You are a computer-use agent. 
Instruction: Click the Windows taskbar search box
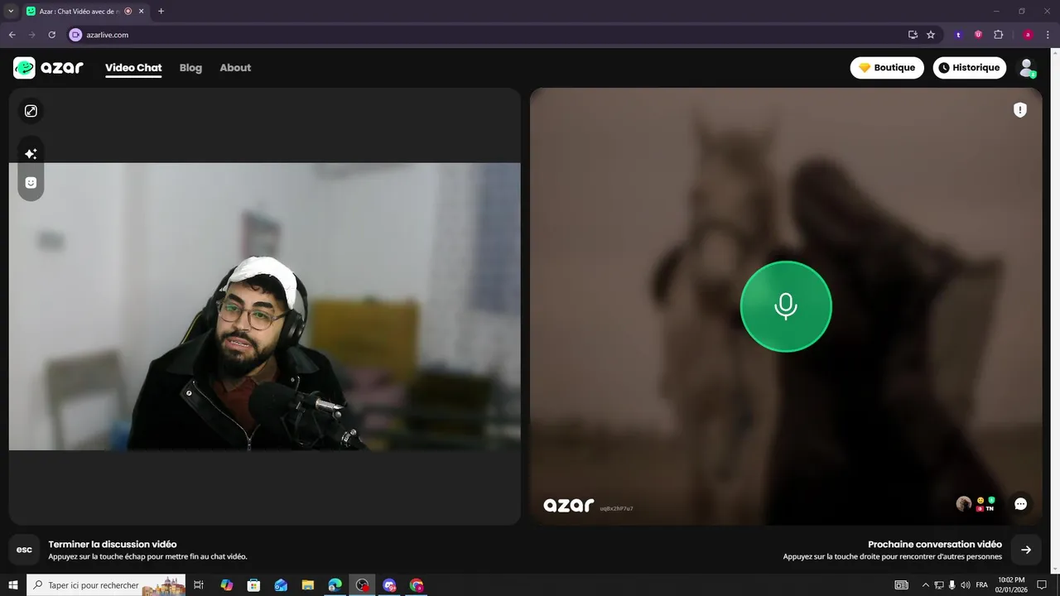106,585
